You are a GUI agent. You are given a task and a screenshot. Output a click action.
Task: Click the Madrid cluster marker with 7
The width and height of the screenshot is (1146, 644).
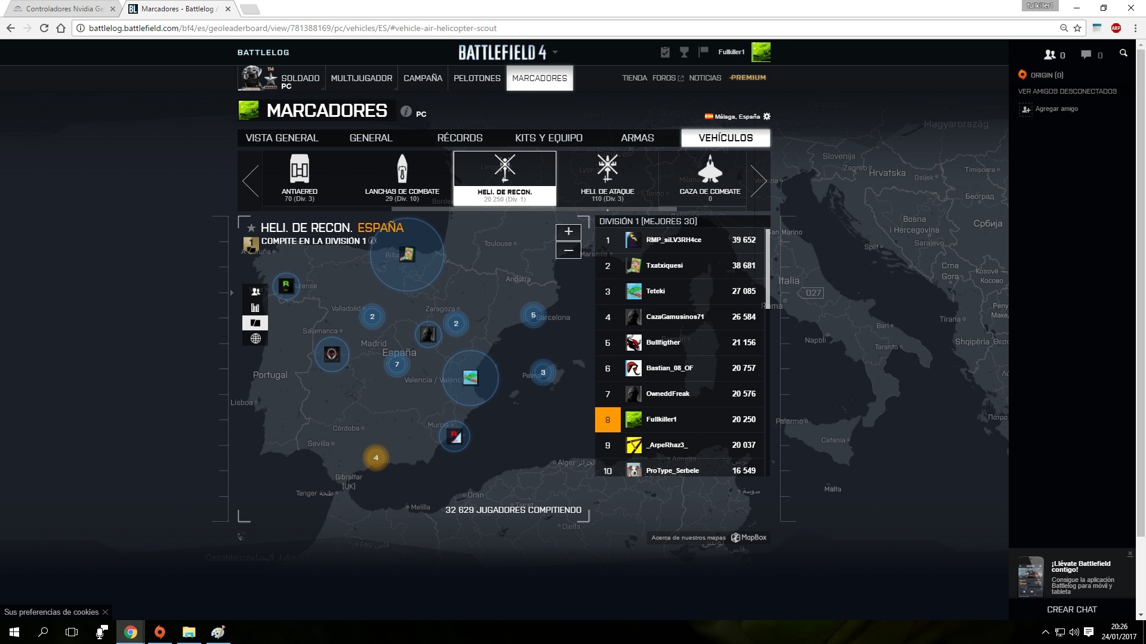(397, 364)
